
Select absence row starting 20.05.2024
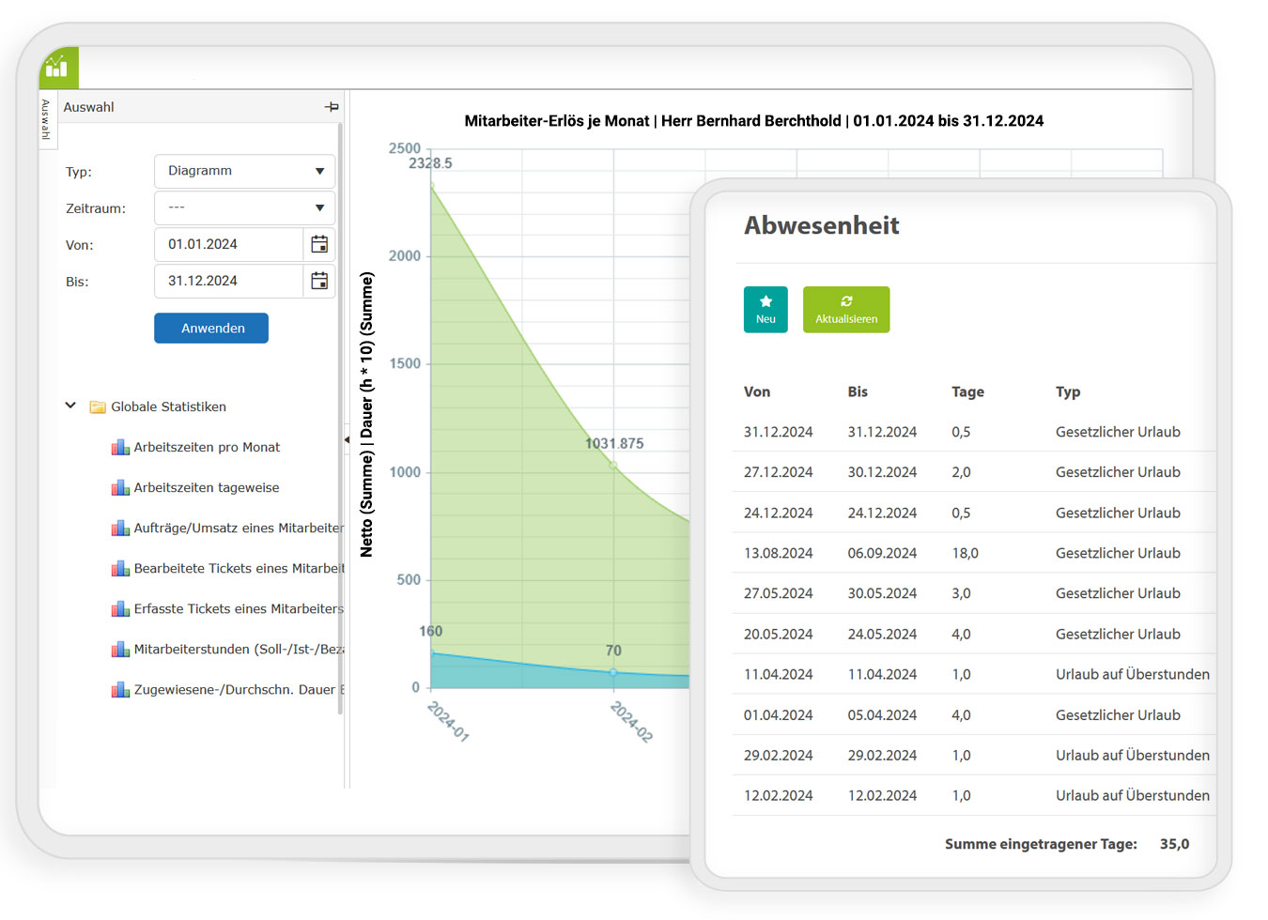[974, 634]
